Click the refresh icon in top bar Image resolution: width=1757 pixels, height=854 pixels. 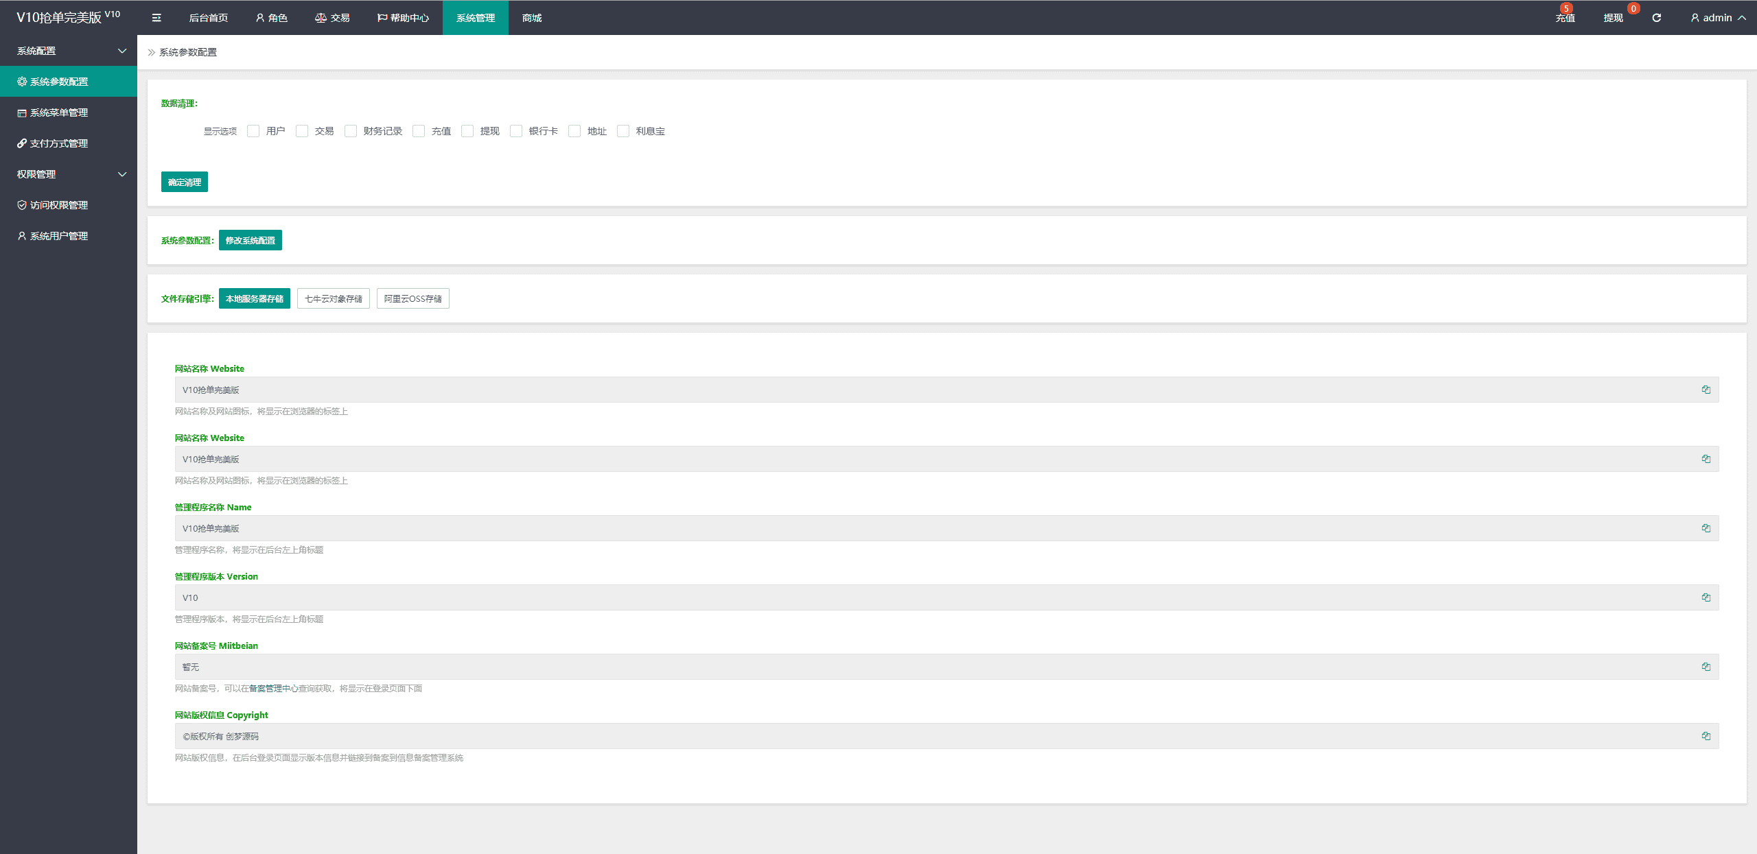click(x=1656, y=18)
